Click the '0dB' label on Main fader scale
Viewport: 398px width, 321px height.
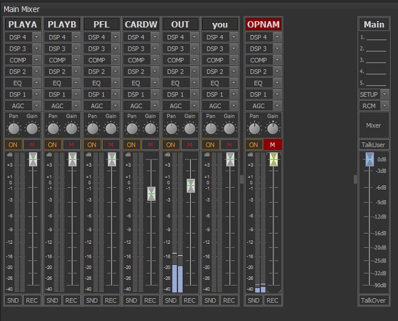pyautogui.click(x=382, y=159)
